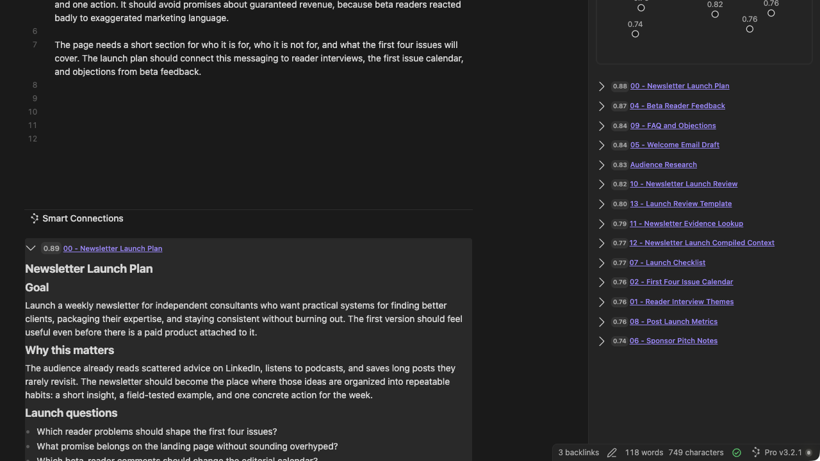Expand 06 - Sponsor Pitch Notes result
The height and width of the screenshot is (461, 820).
tap(602, 341)
